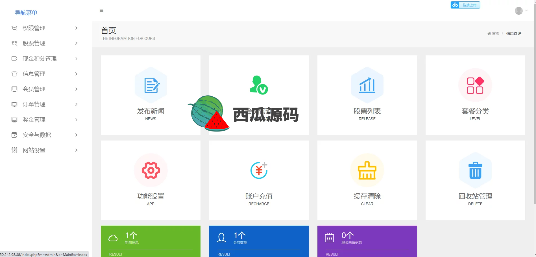Viewport: 536px width, 257px height.
Task: Expand 现金积分管理 chevron arrow
Action: (x=76, y=59)
